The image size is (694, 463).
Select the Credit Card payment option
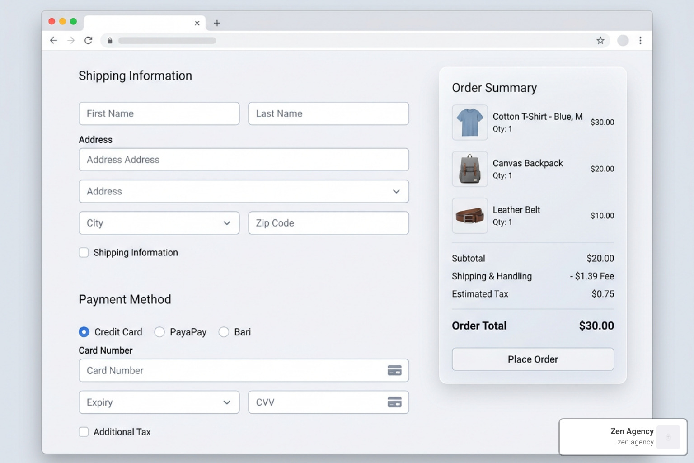coord(84,332)
